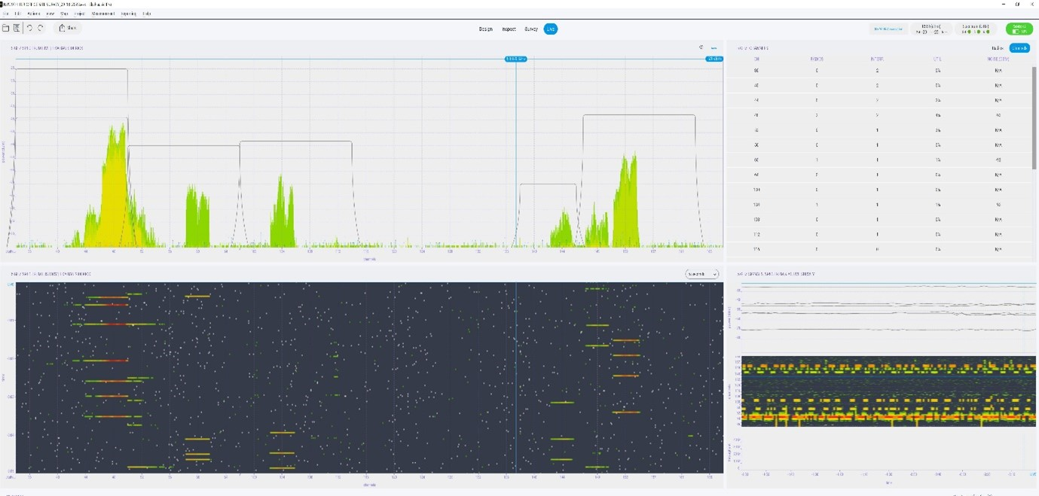Switch to the Design tab

[486, 29]
